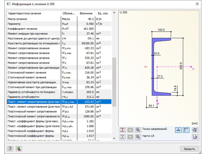This screenshot has height=154, width=206.
Task: Select the Масса сечения row
Action: pos(59,19)
